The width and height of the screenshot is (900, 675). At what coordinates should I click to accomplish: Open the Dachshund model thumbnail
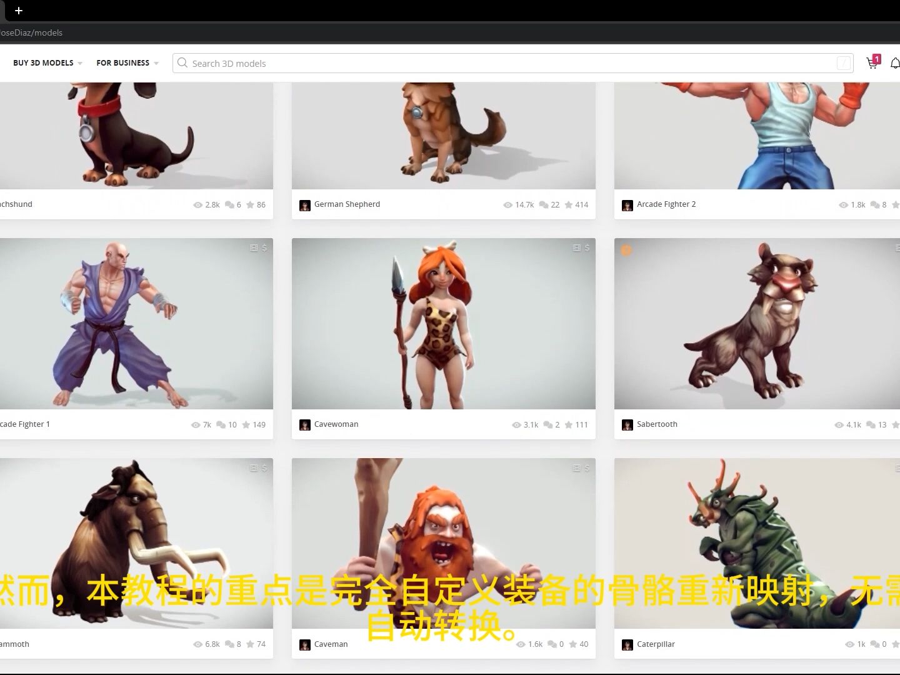click(x=136, y=136)
